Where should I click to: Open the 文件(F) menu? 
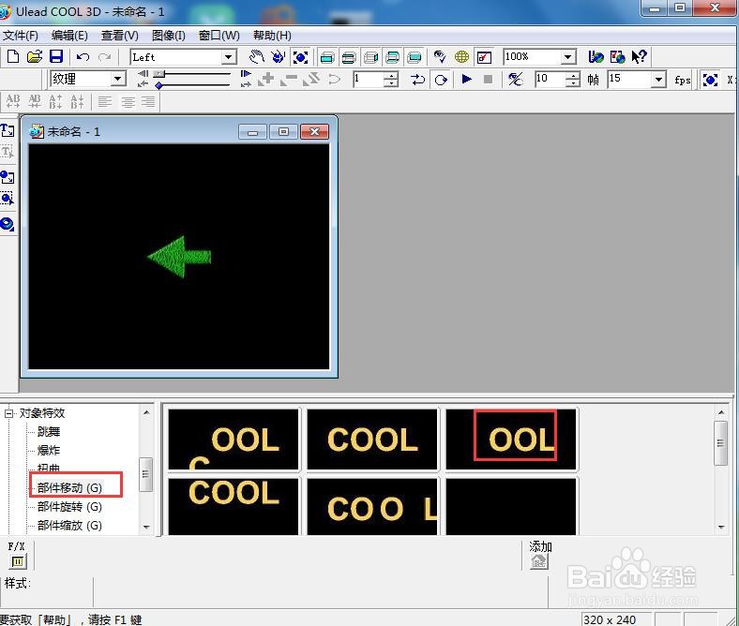21,36
